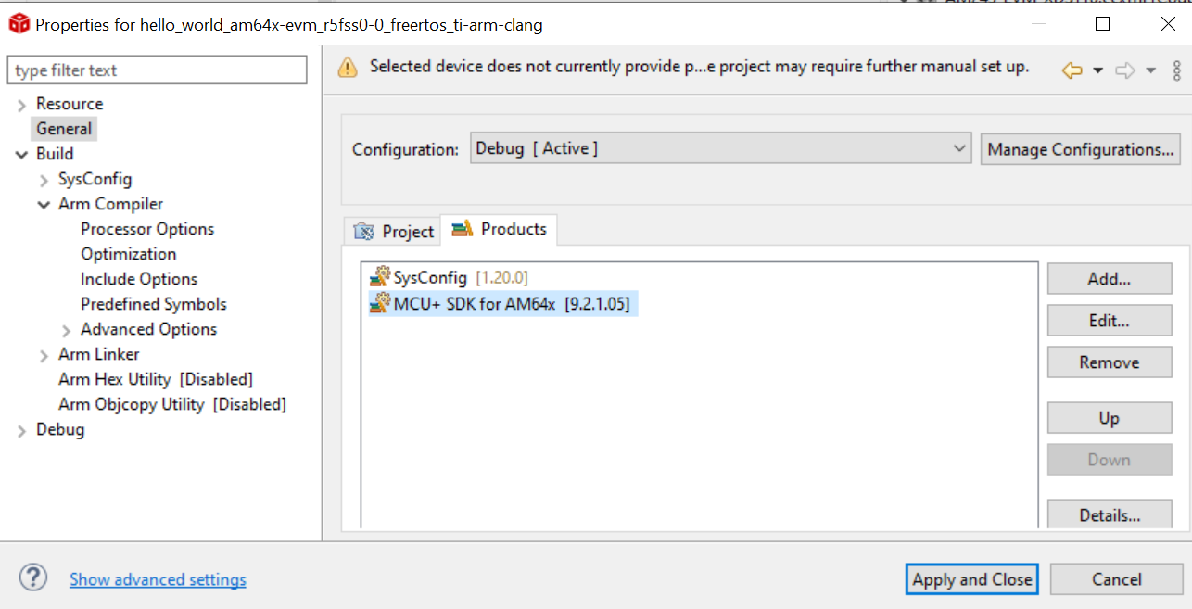Screen dimensions: 1192x609
Task: Click the Down button
Action: (x=1110, y=460)
